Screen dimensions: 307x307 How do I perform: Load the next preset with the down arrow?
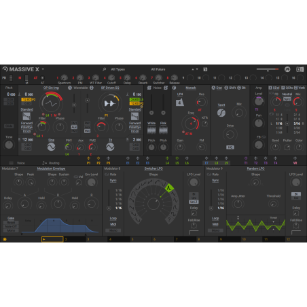197,69
